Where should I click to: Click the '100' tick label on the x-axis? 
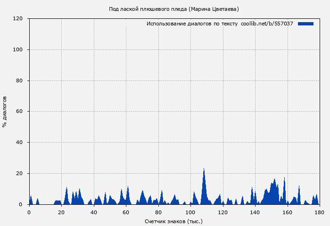click(x=190, y=212)
